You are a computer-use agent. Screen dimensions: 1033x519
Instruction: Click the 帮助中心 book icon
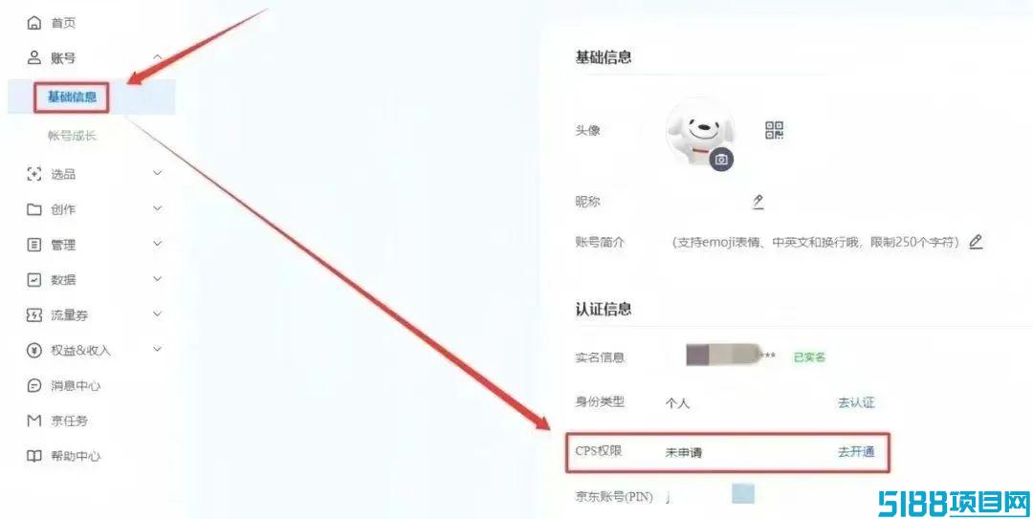33,456
